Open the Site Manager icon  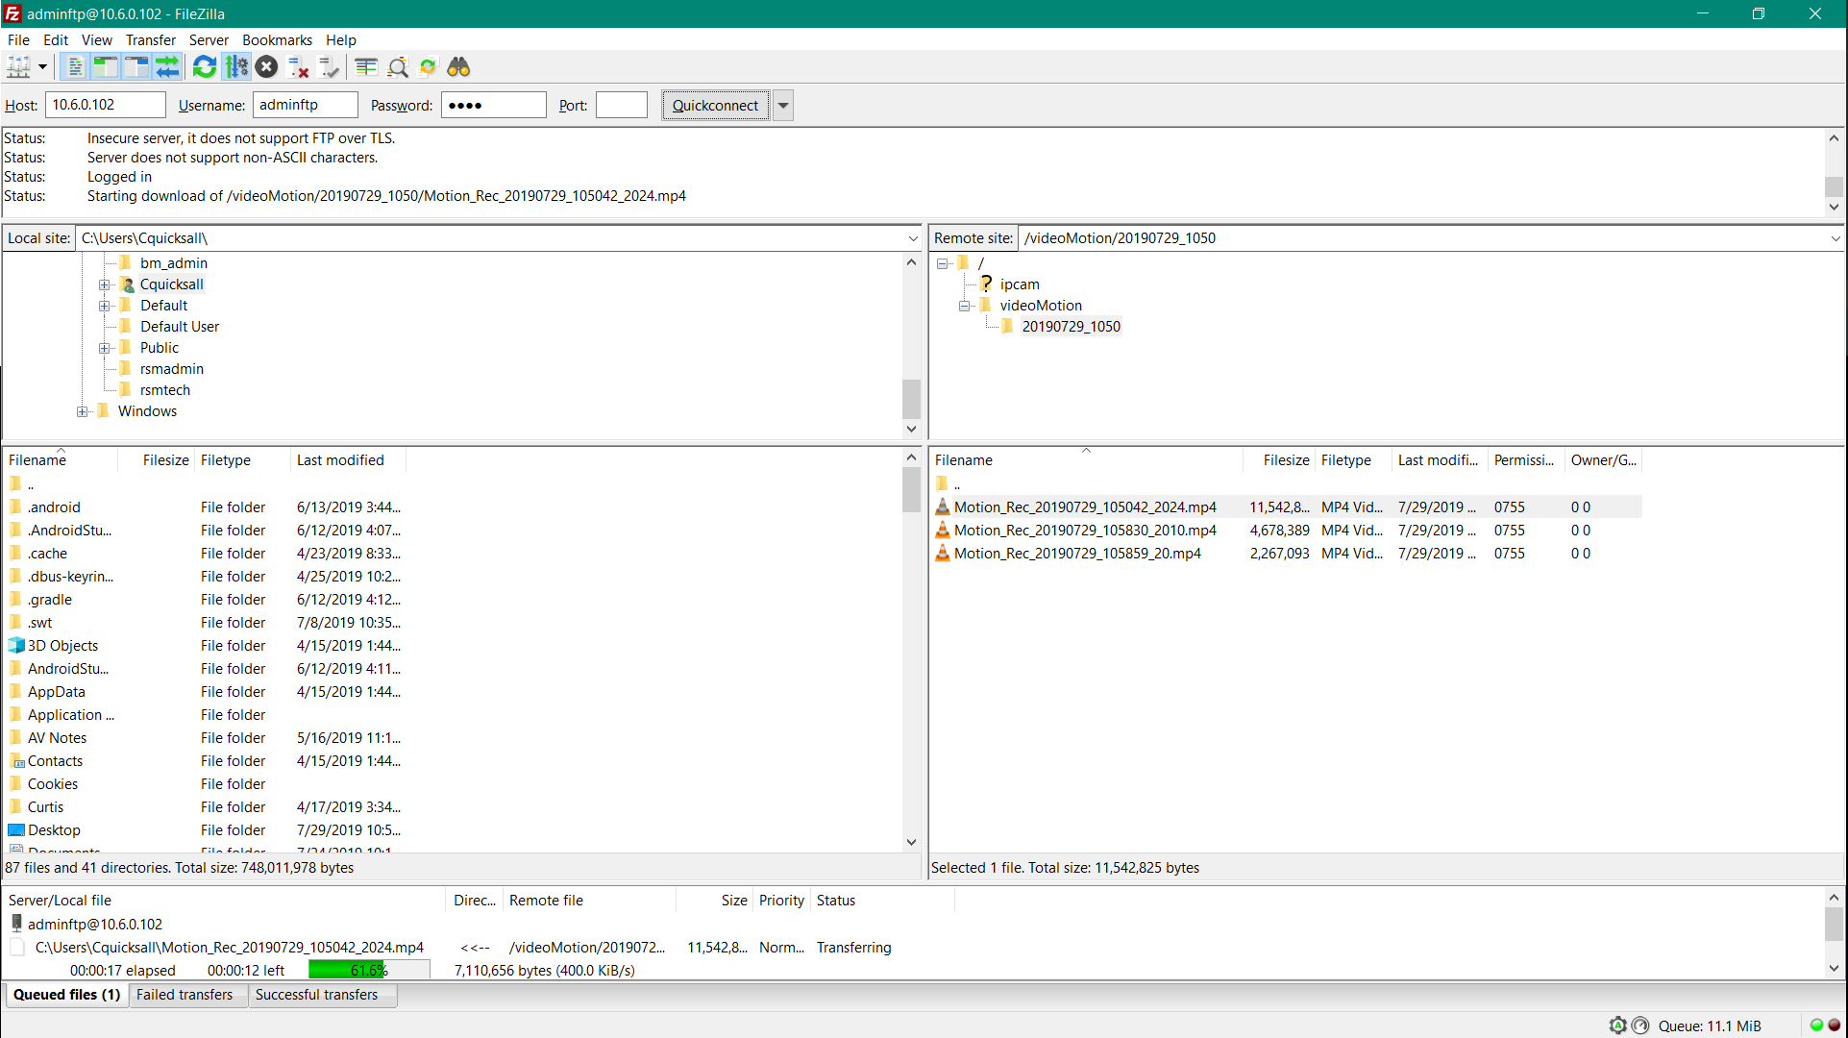tap(18, 67)
